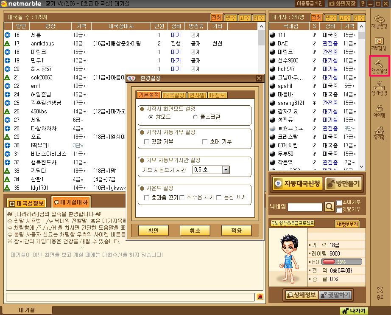Close the 환경설정 dialog with X
Viewport: 391px width, 315px height.
pos(259,79)
